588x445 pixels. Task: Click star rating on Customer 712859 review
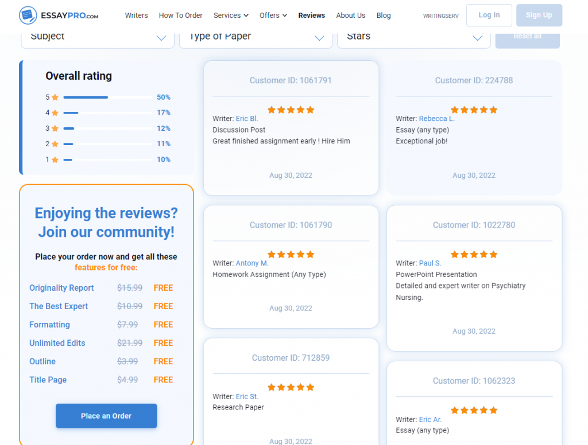291,387
